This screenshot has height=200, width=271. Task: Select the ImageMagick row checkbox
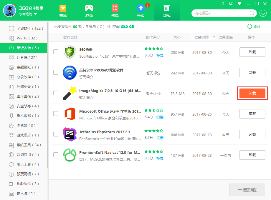56,93
